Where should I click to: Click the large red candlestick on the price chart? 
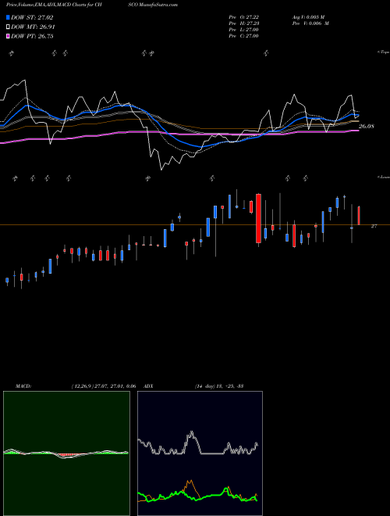258,218
